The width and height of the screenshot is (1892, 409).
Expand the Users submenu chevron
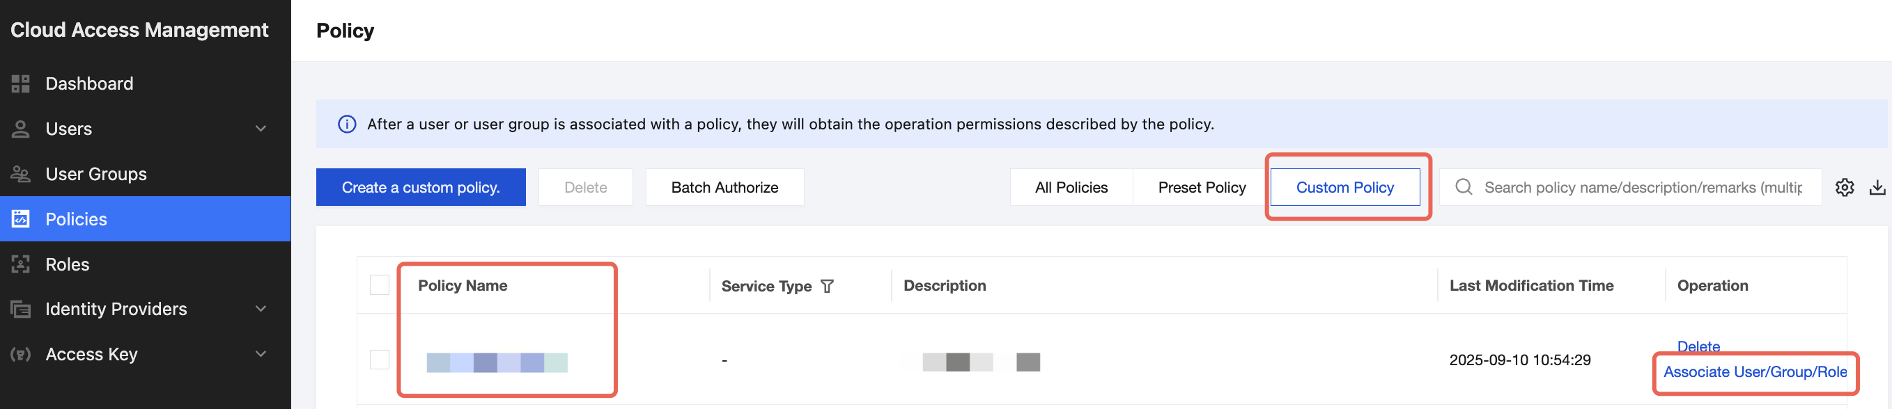(261, 129)
